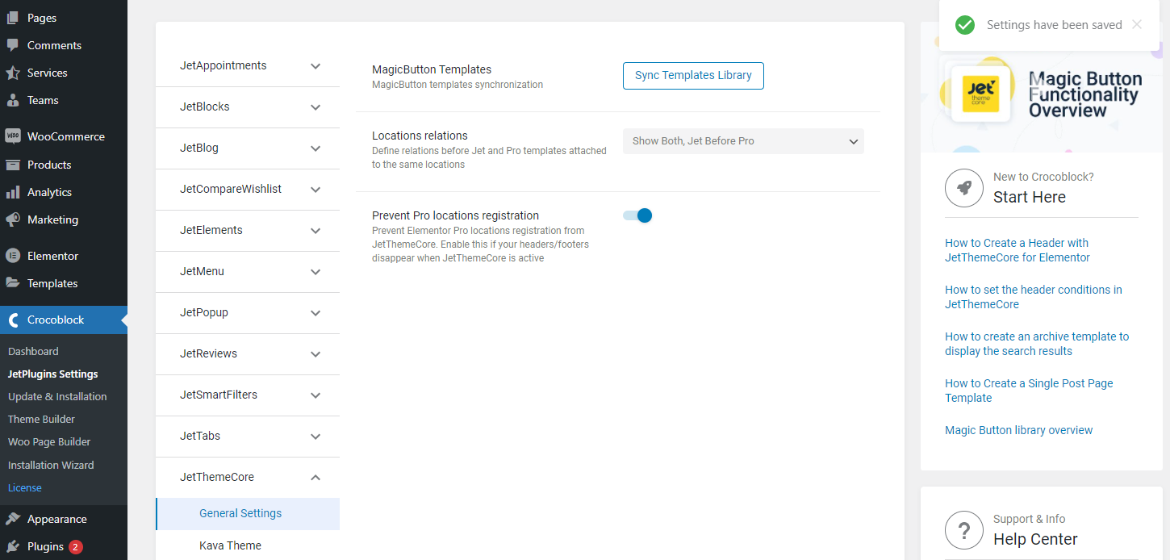The width and height of the screenshot is (1170, 560).
Task: Click the Plugins plug icon
Action: (x=13, y=546)
